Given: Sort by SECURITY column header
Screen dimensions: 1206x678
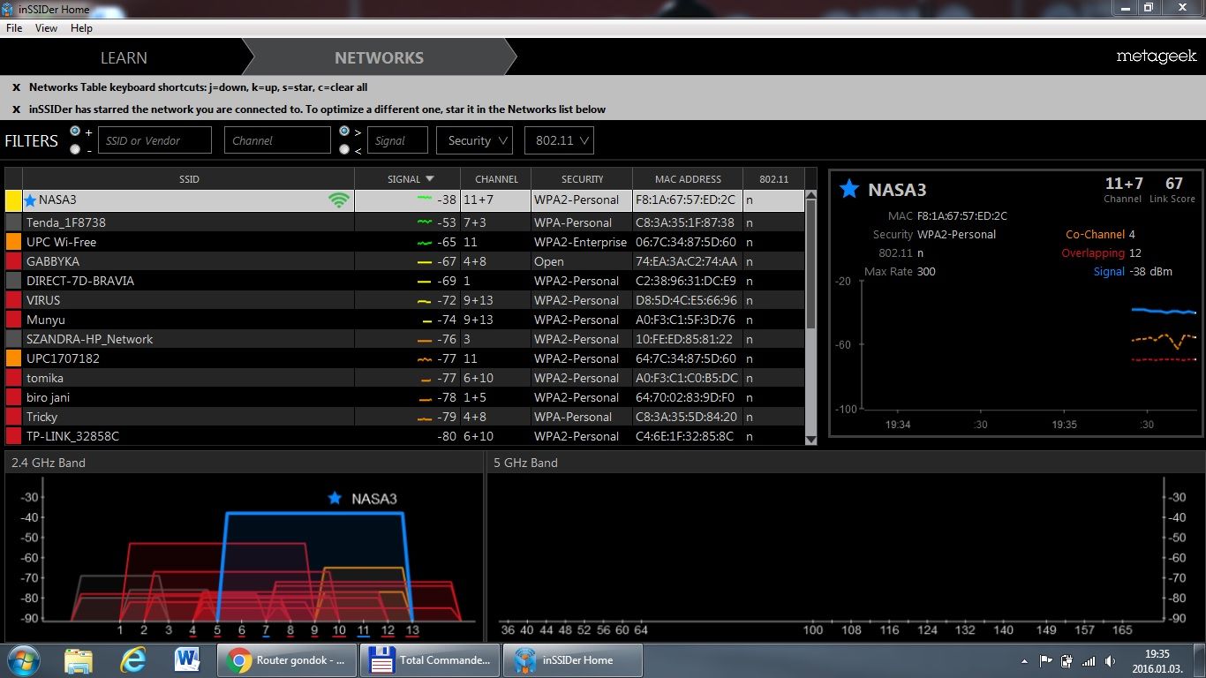Looking at the screenshot, I should [x=582, y=178].
